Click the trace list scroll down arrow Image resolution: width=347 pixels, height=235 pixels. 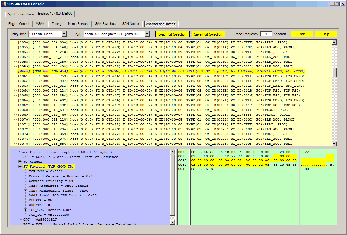(x=334, y=144)
